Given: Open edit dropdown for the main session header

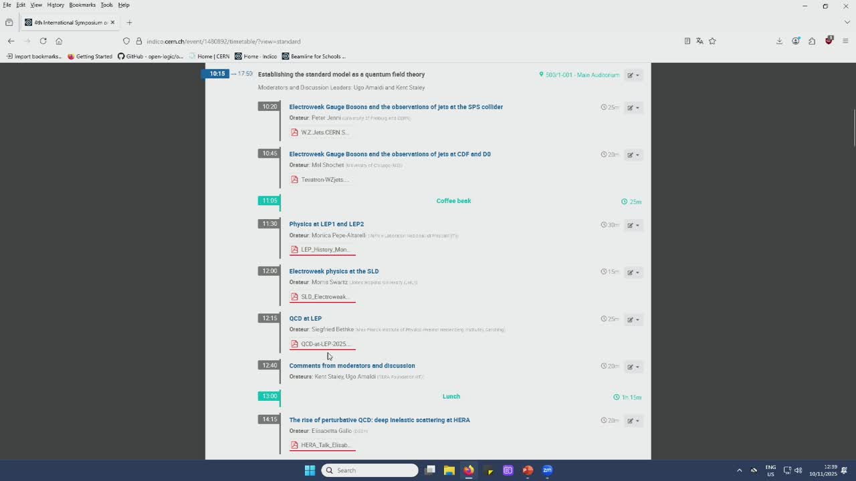Looking at the screenshot, I should tap(633, 75).
